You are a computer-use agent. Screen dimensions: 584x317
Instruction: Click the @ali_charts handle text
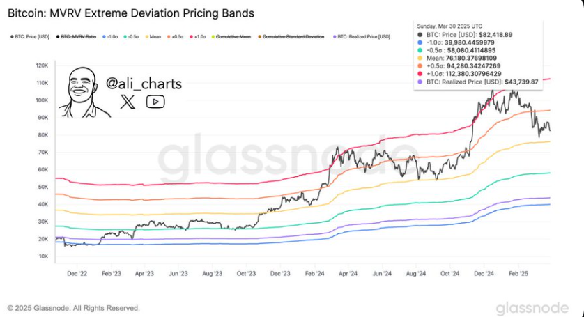(x=144, y=84)
